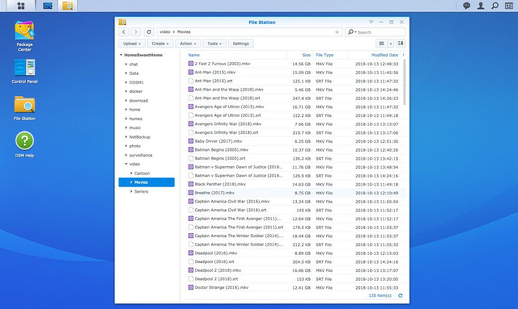This screenshot has height=309, width=518.
Task: Collapse the HomeSweetHome tree root
Action: [121, 55]
